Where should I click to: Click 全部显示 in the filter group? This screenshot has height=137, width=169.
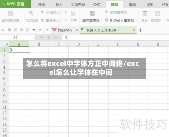[x=50, y=12]
